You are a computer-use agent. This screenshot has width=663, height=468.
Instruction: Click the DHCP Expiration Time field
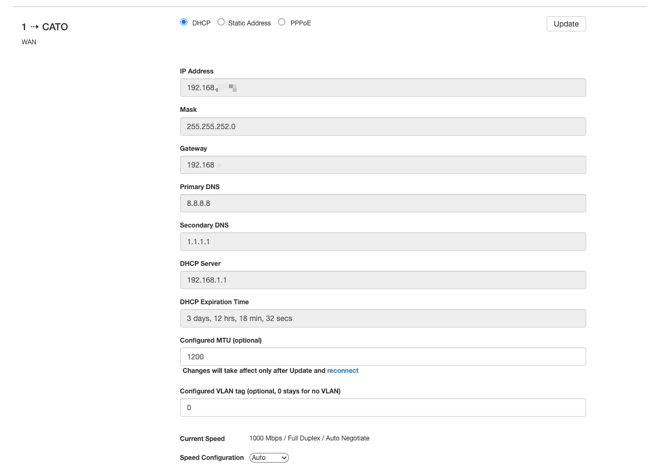[383, 318]
